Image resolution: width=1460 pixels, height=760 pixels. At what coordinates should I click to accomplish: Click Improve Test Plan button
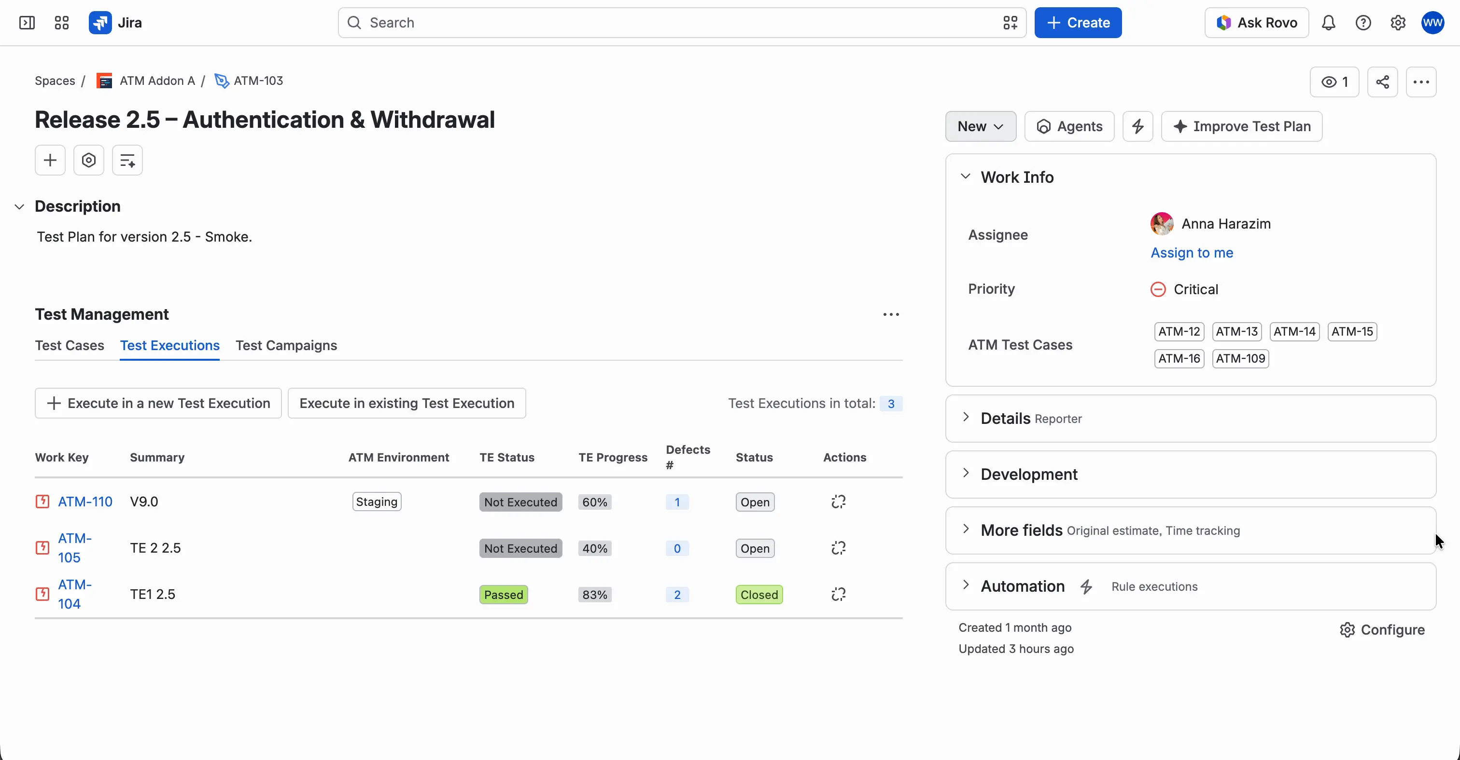1242,126
